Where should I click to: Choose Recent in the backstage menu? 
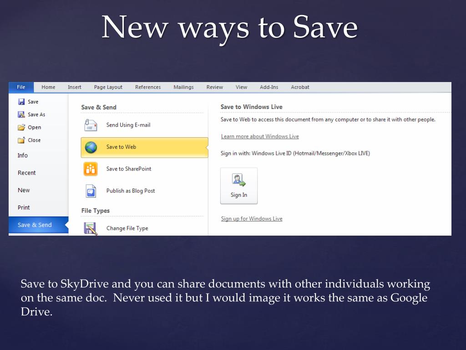click(x=26, y=173)
